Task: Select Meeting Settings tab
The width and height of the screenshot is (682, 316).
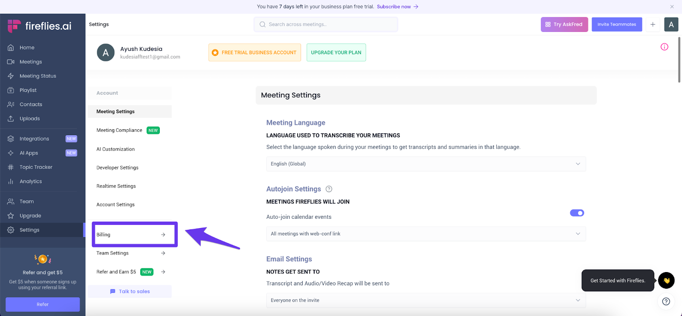Action: (130, 111)
